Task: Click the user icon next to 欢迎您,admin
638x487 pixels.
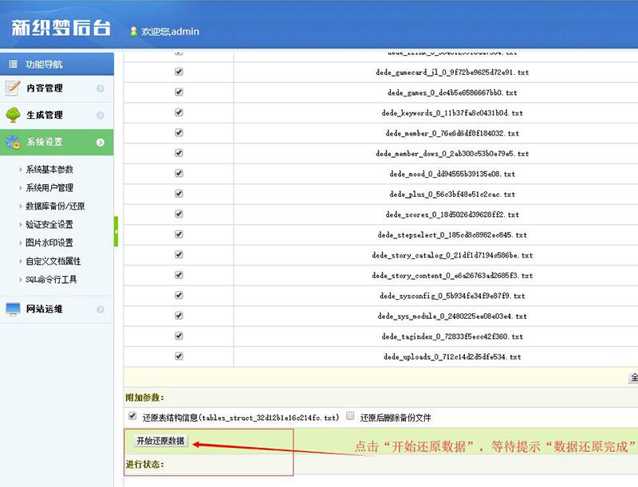Action: pos(133,31)
